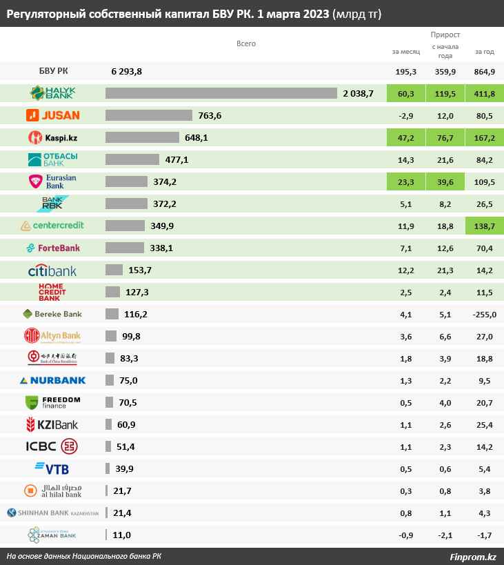Click the 'за год' column header
The image size is (504, 565).
tap(485, 52)
